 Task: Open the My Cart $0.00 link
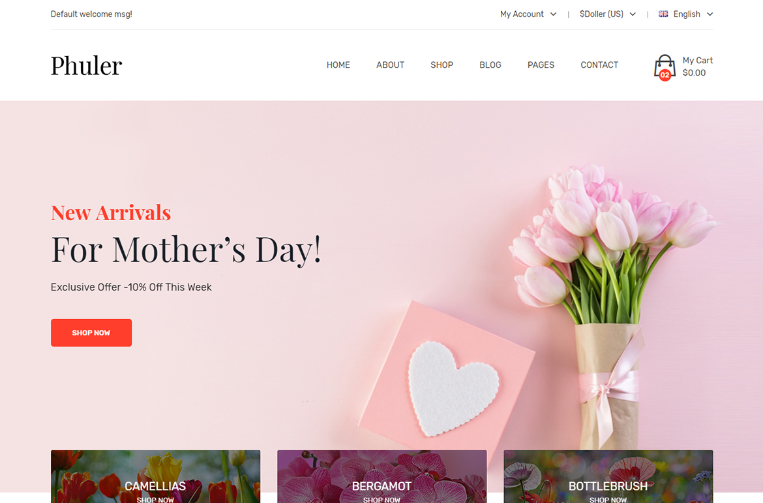pyautogui.click(x=697, y=66)
